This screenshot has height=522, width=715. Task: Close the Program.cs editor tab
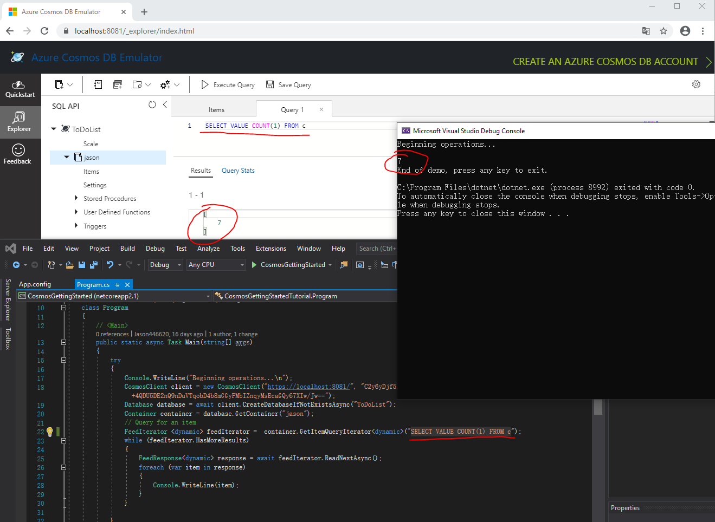click(x=127, y=285)
